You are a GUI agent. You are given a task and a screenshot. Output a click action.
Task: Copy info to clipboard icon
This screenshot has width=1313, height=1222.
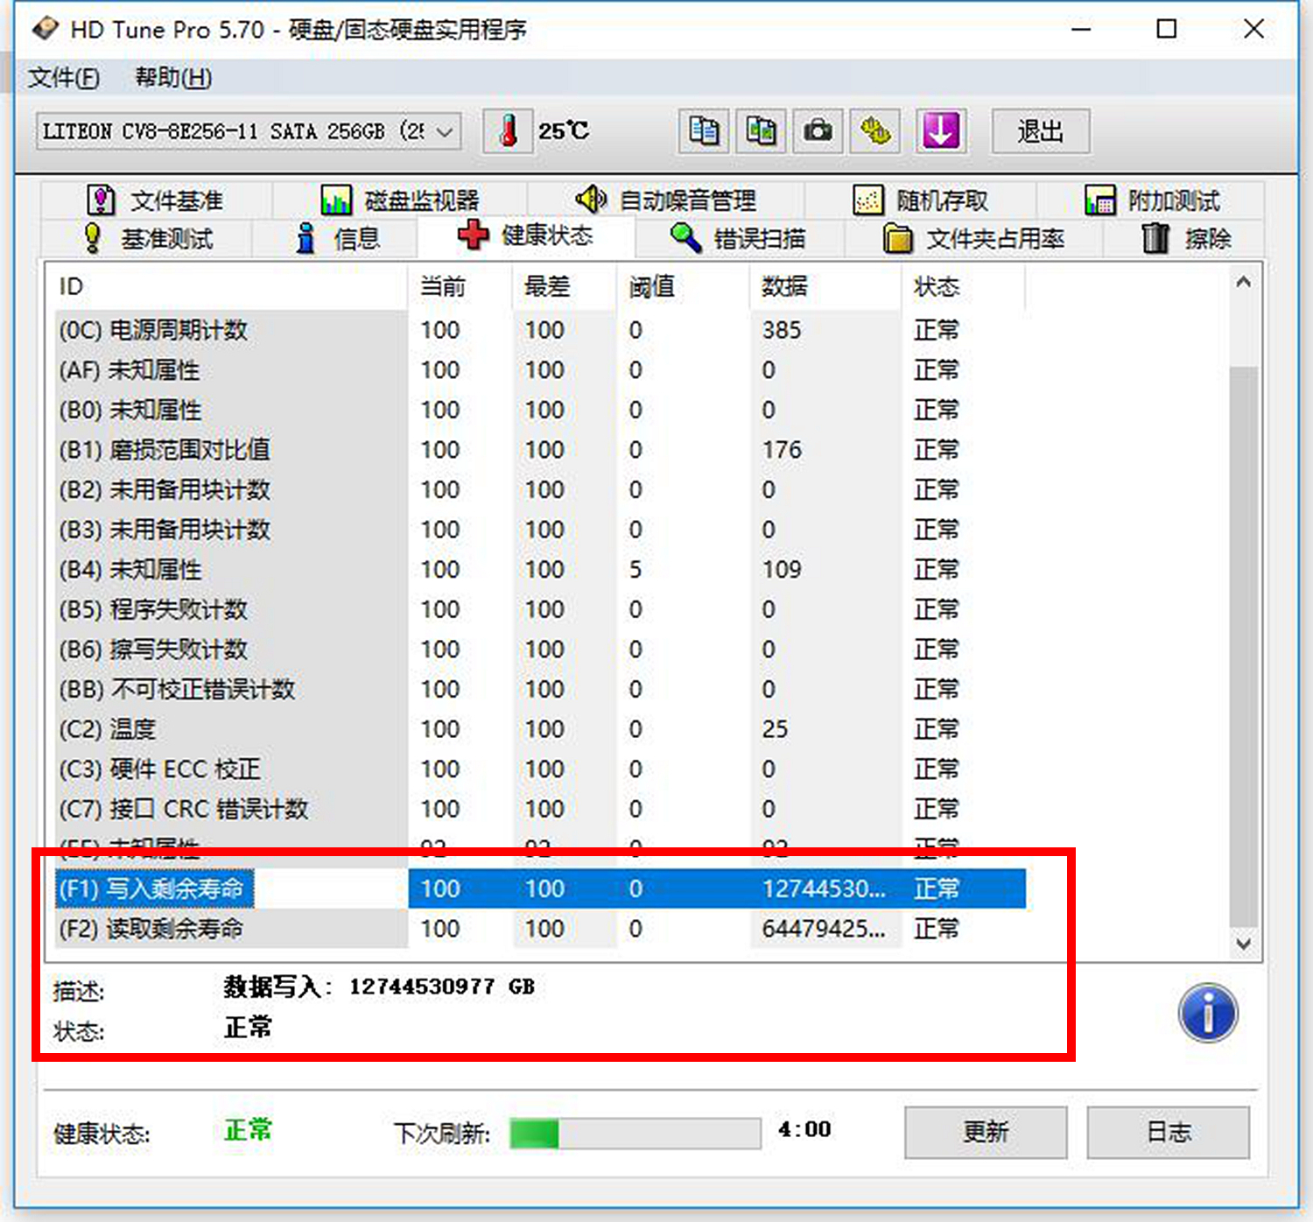coord(704,131)
